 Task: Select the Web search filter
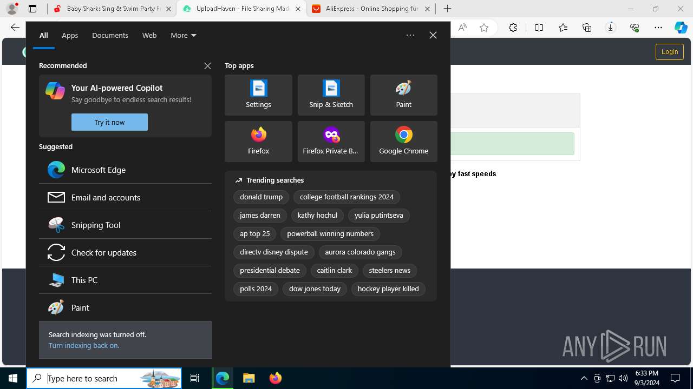click(x=149, y=35)
